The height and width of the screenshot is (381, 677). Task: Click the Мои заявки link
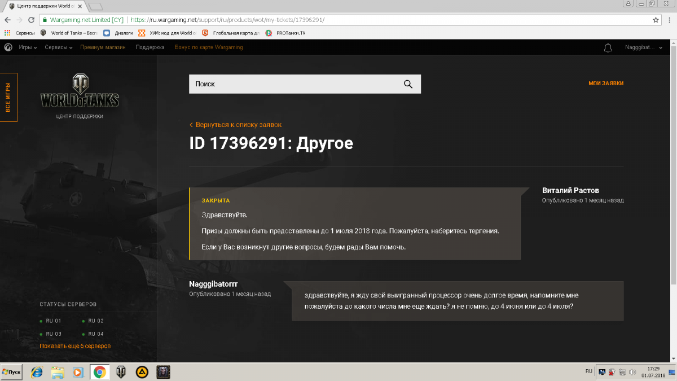click(605, 84)
